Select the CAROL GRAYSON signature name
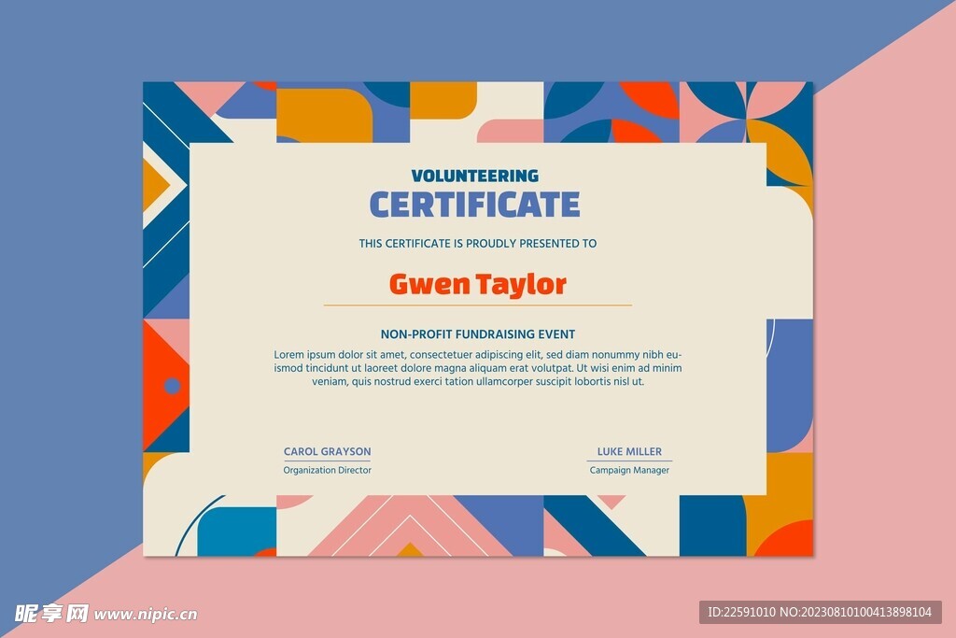 (327, 452)
